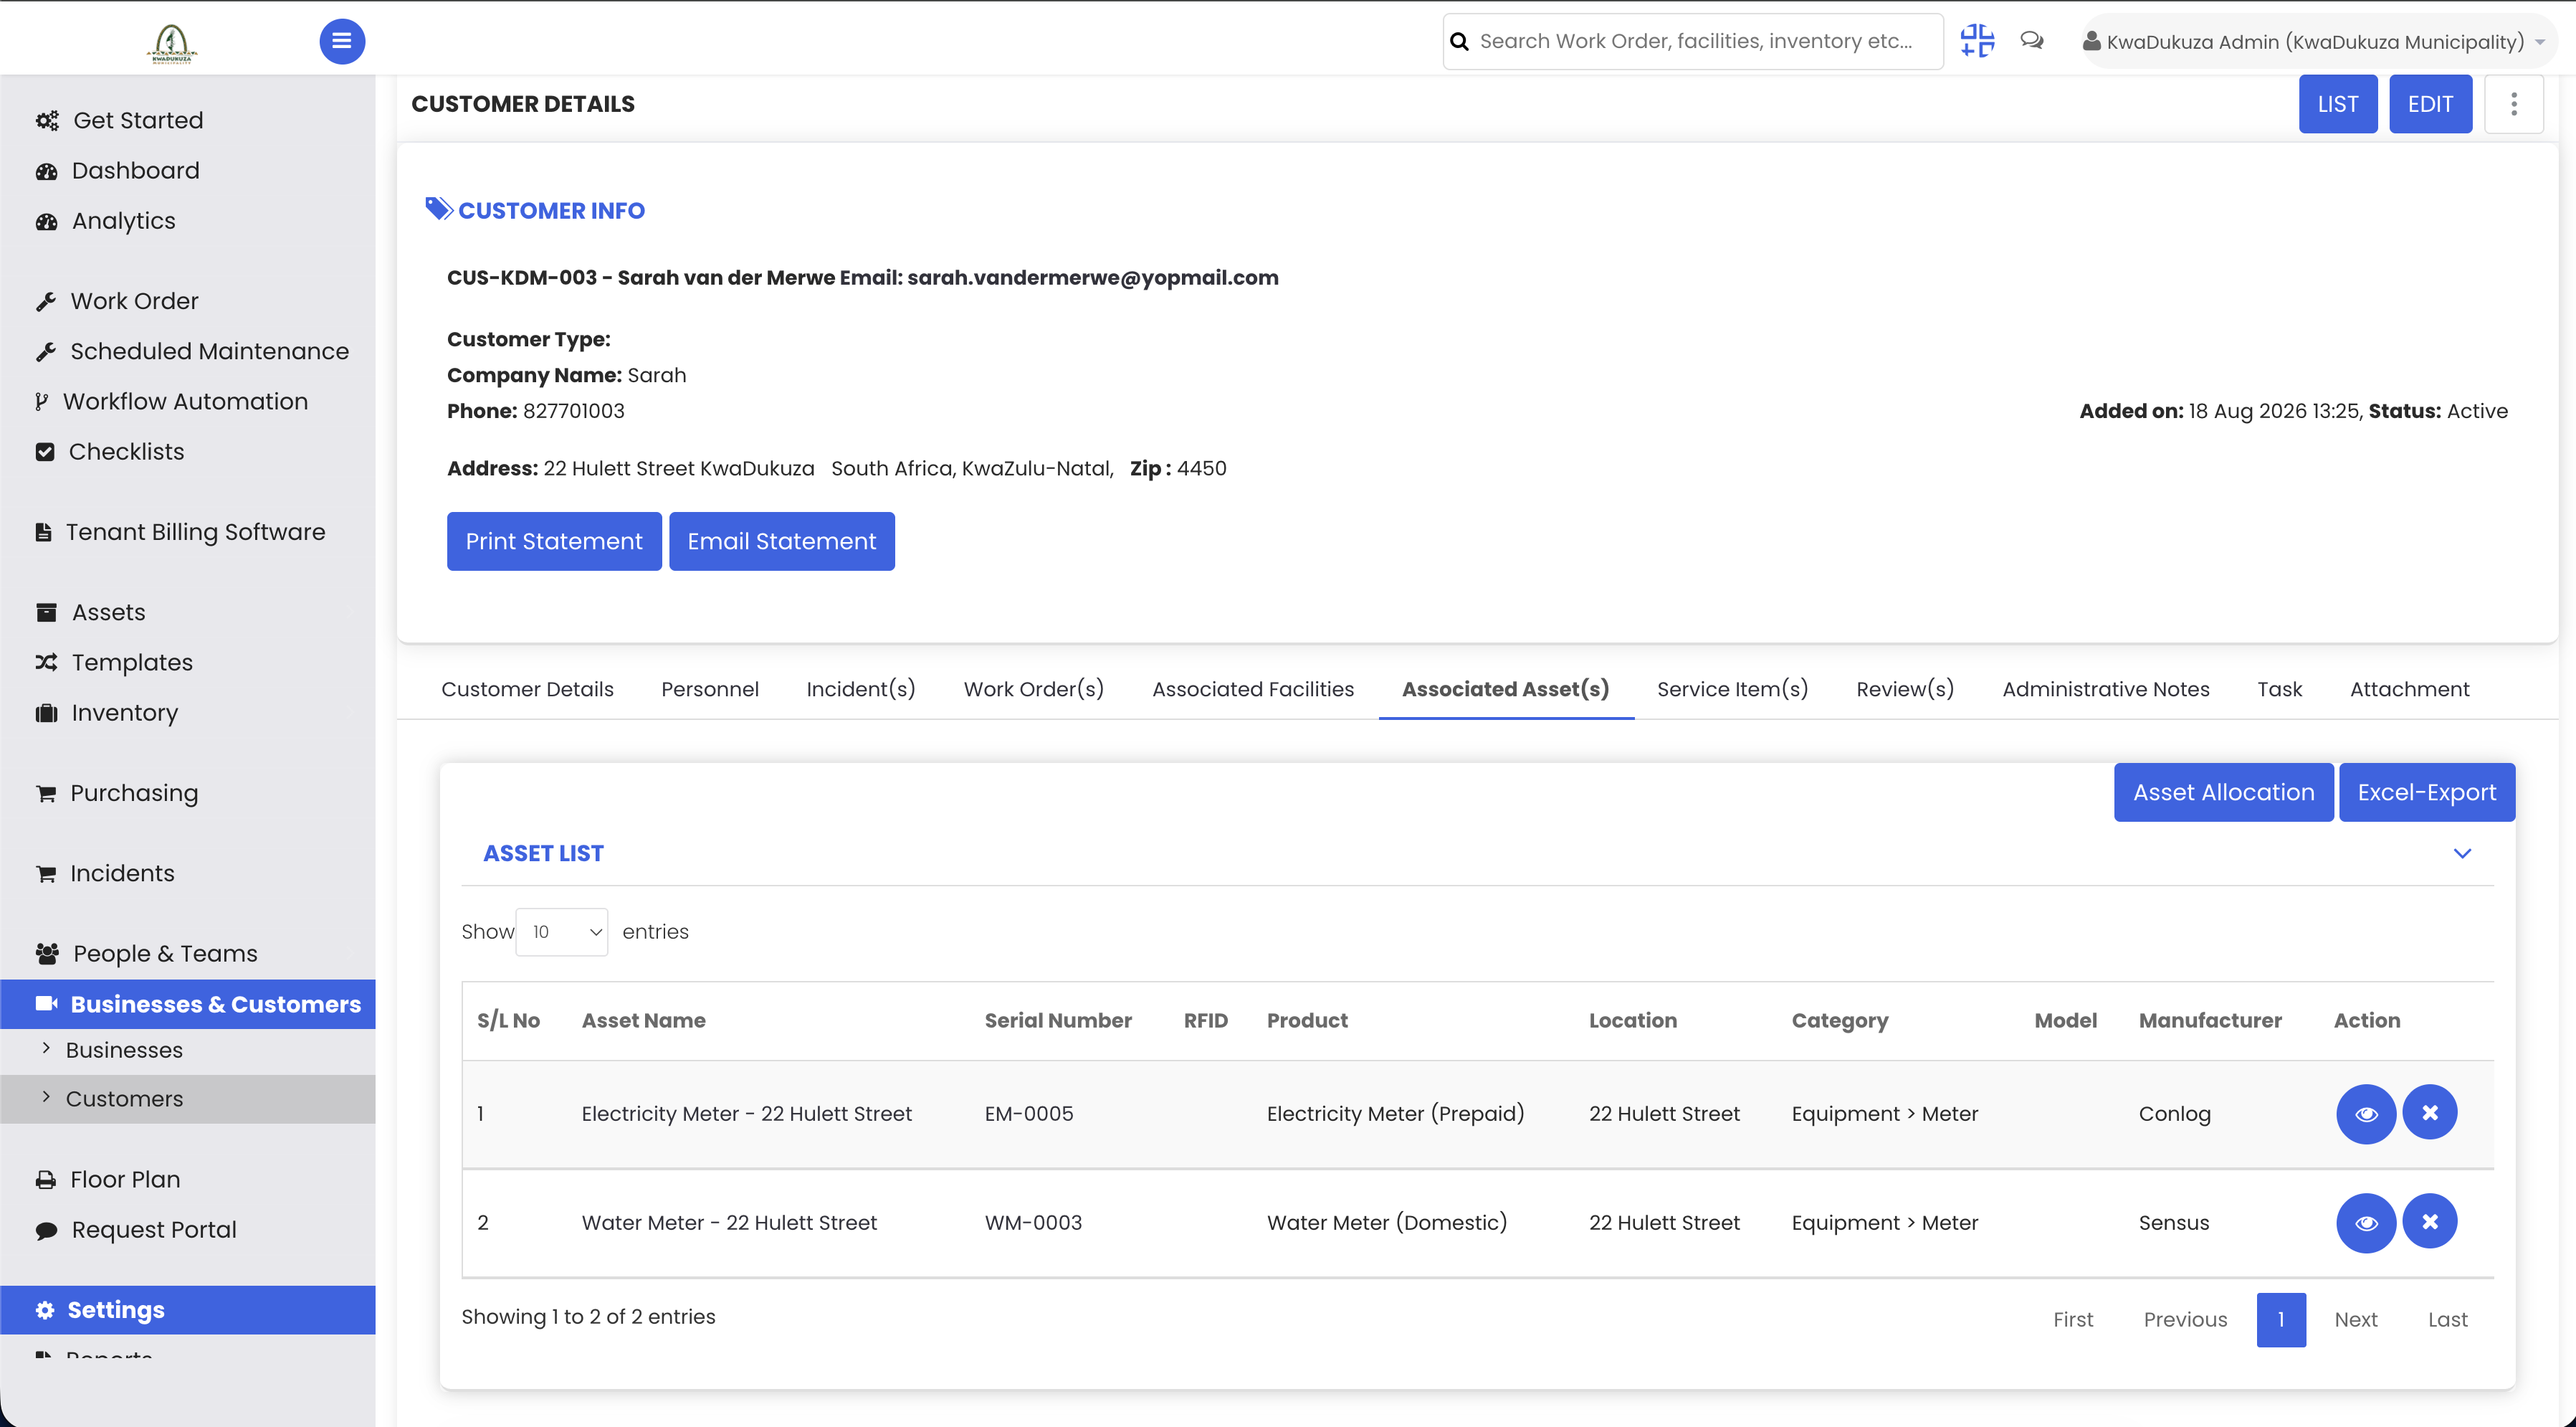Click the Assets archive box icon
2576x1427 pixels.
click(46, 612)
